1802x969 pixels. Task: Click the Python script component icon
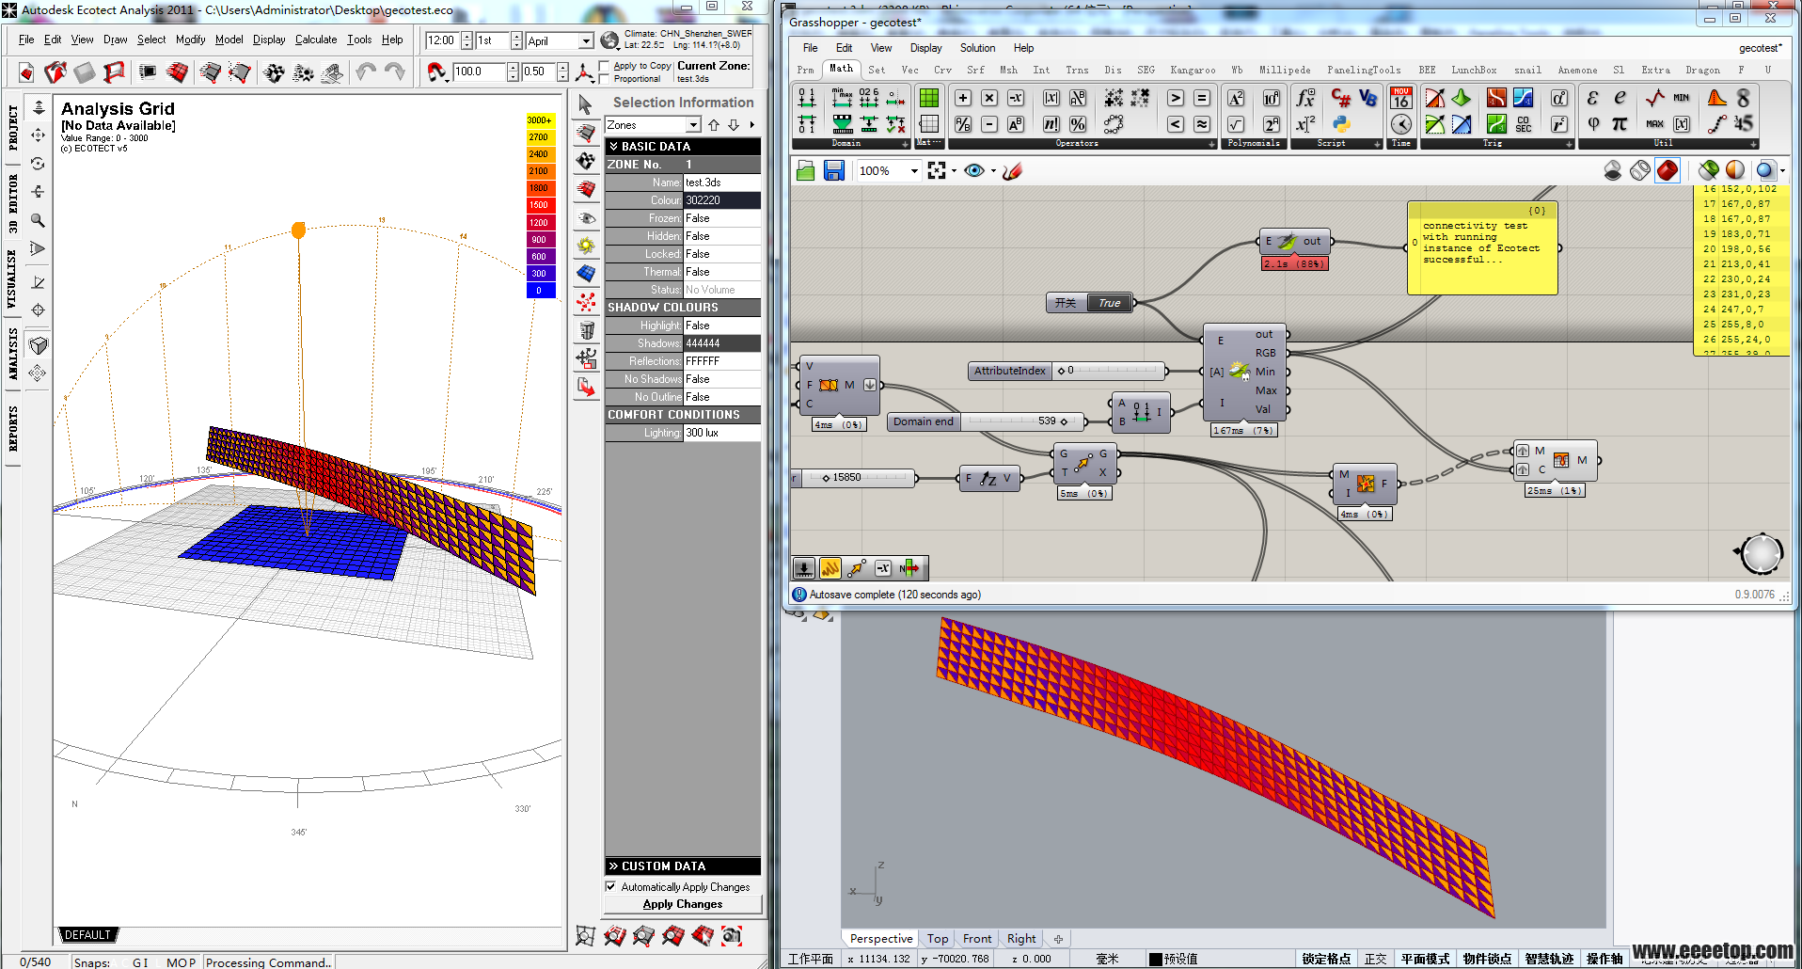[1341, 123]
